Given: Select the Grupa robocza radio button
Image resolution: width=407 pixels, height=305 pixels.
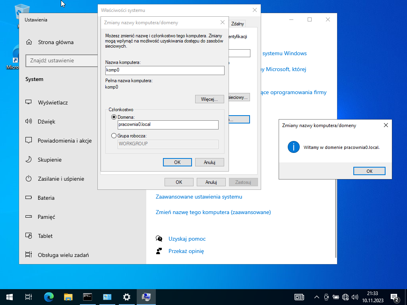Looking at the screenshot, I should (114, 136).
